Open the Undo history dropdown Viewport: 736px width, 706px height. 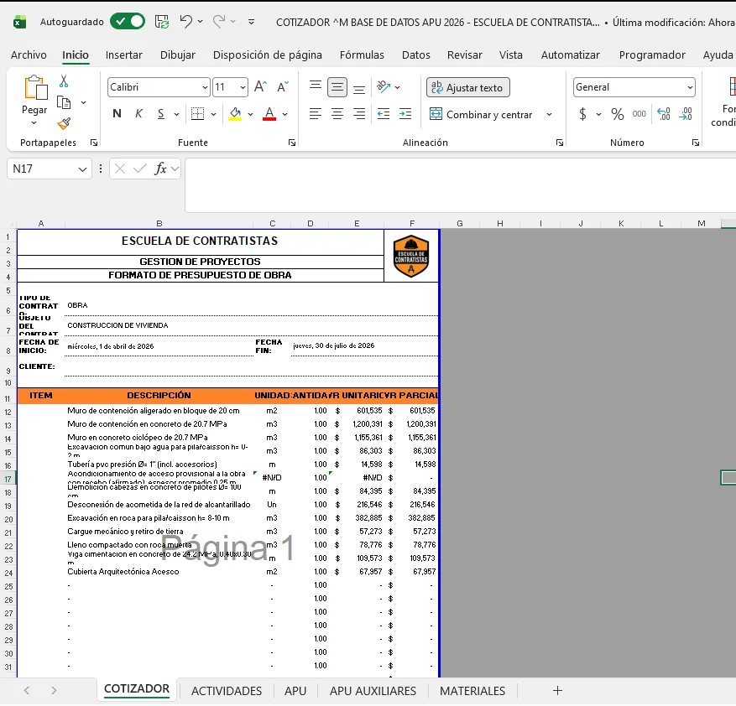(201, 22)
